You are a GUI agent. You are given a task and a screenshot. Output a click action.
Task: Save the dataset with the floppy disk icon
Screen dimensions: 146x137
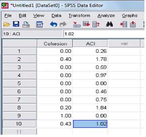(16, 24)
